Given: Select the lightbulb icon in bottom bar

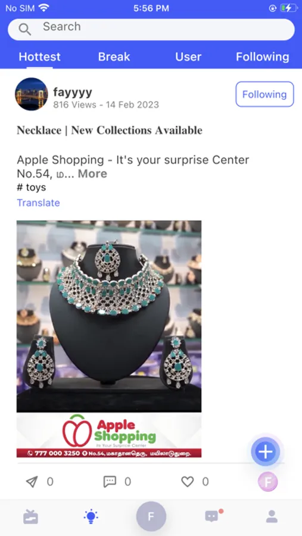Looking at the screenshot, I should (91, 517).
